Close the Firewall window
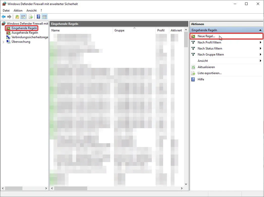The height and width of the screenshot is (197, 264). tap(258, 4)
